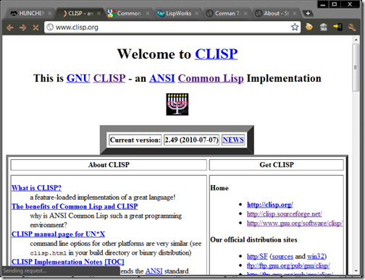365x280 pixels.
Task: Open the GNU link in subtitle
Action: point(78,78)
